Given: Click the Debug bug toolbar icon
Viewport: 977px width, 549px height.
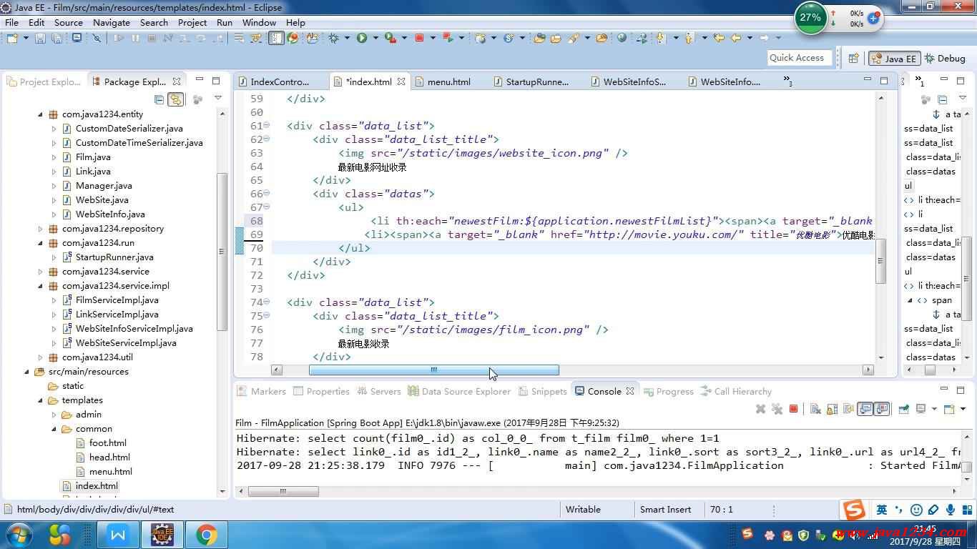Looking at the screenshot, I should pos(333,38).
